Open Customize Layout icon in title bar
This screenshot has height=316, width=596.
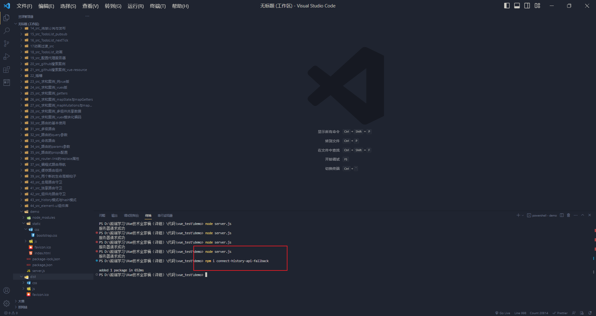point(537,6)
